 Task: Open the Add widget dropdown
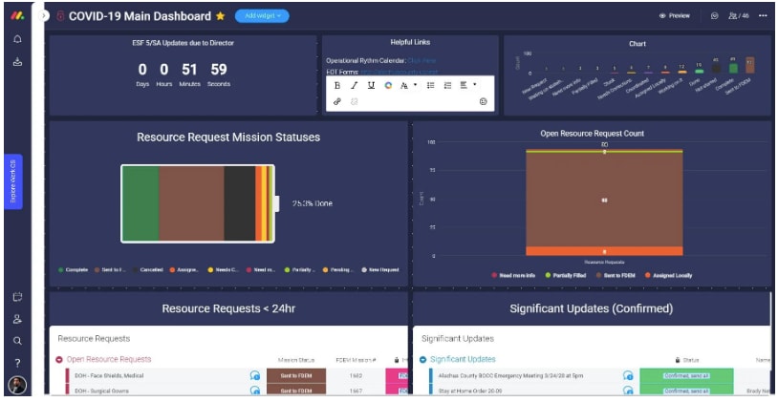pos(262,16)
